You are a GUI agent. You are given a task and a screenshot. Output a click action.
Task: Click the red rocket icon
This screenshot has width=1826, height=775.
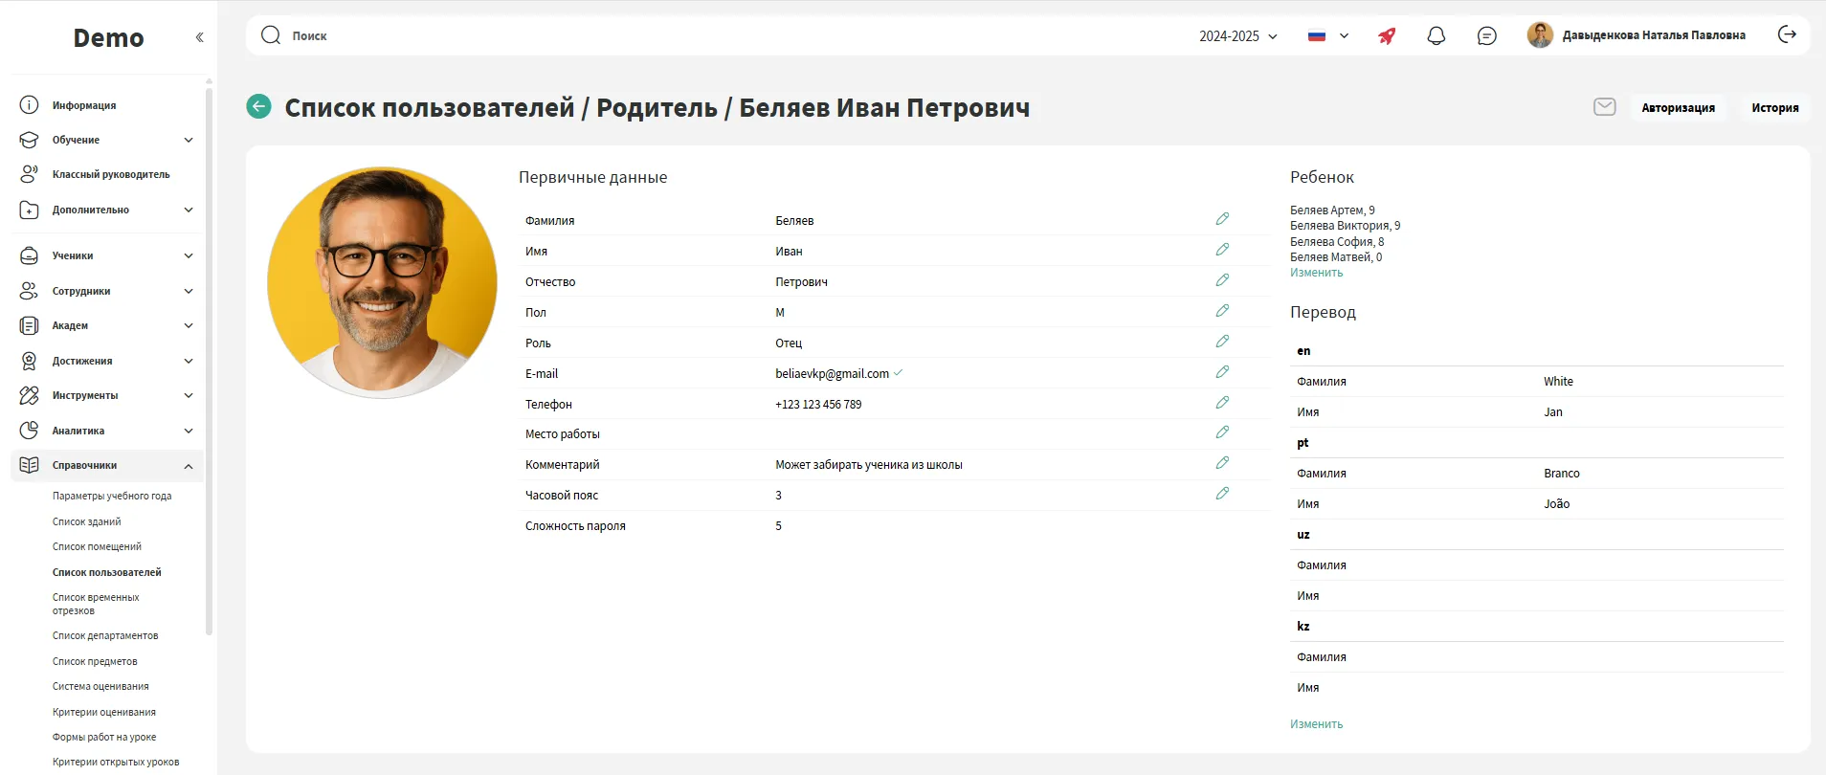(x=1387, y=36)
